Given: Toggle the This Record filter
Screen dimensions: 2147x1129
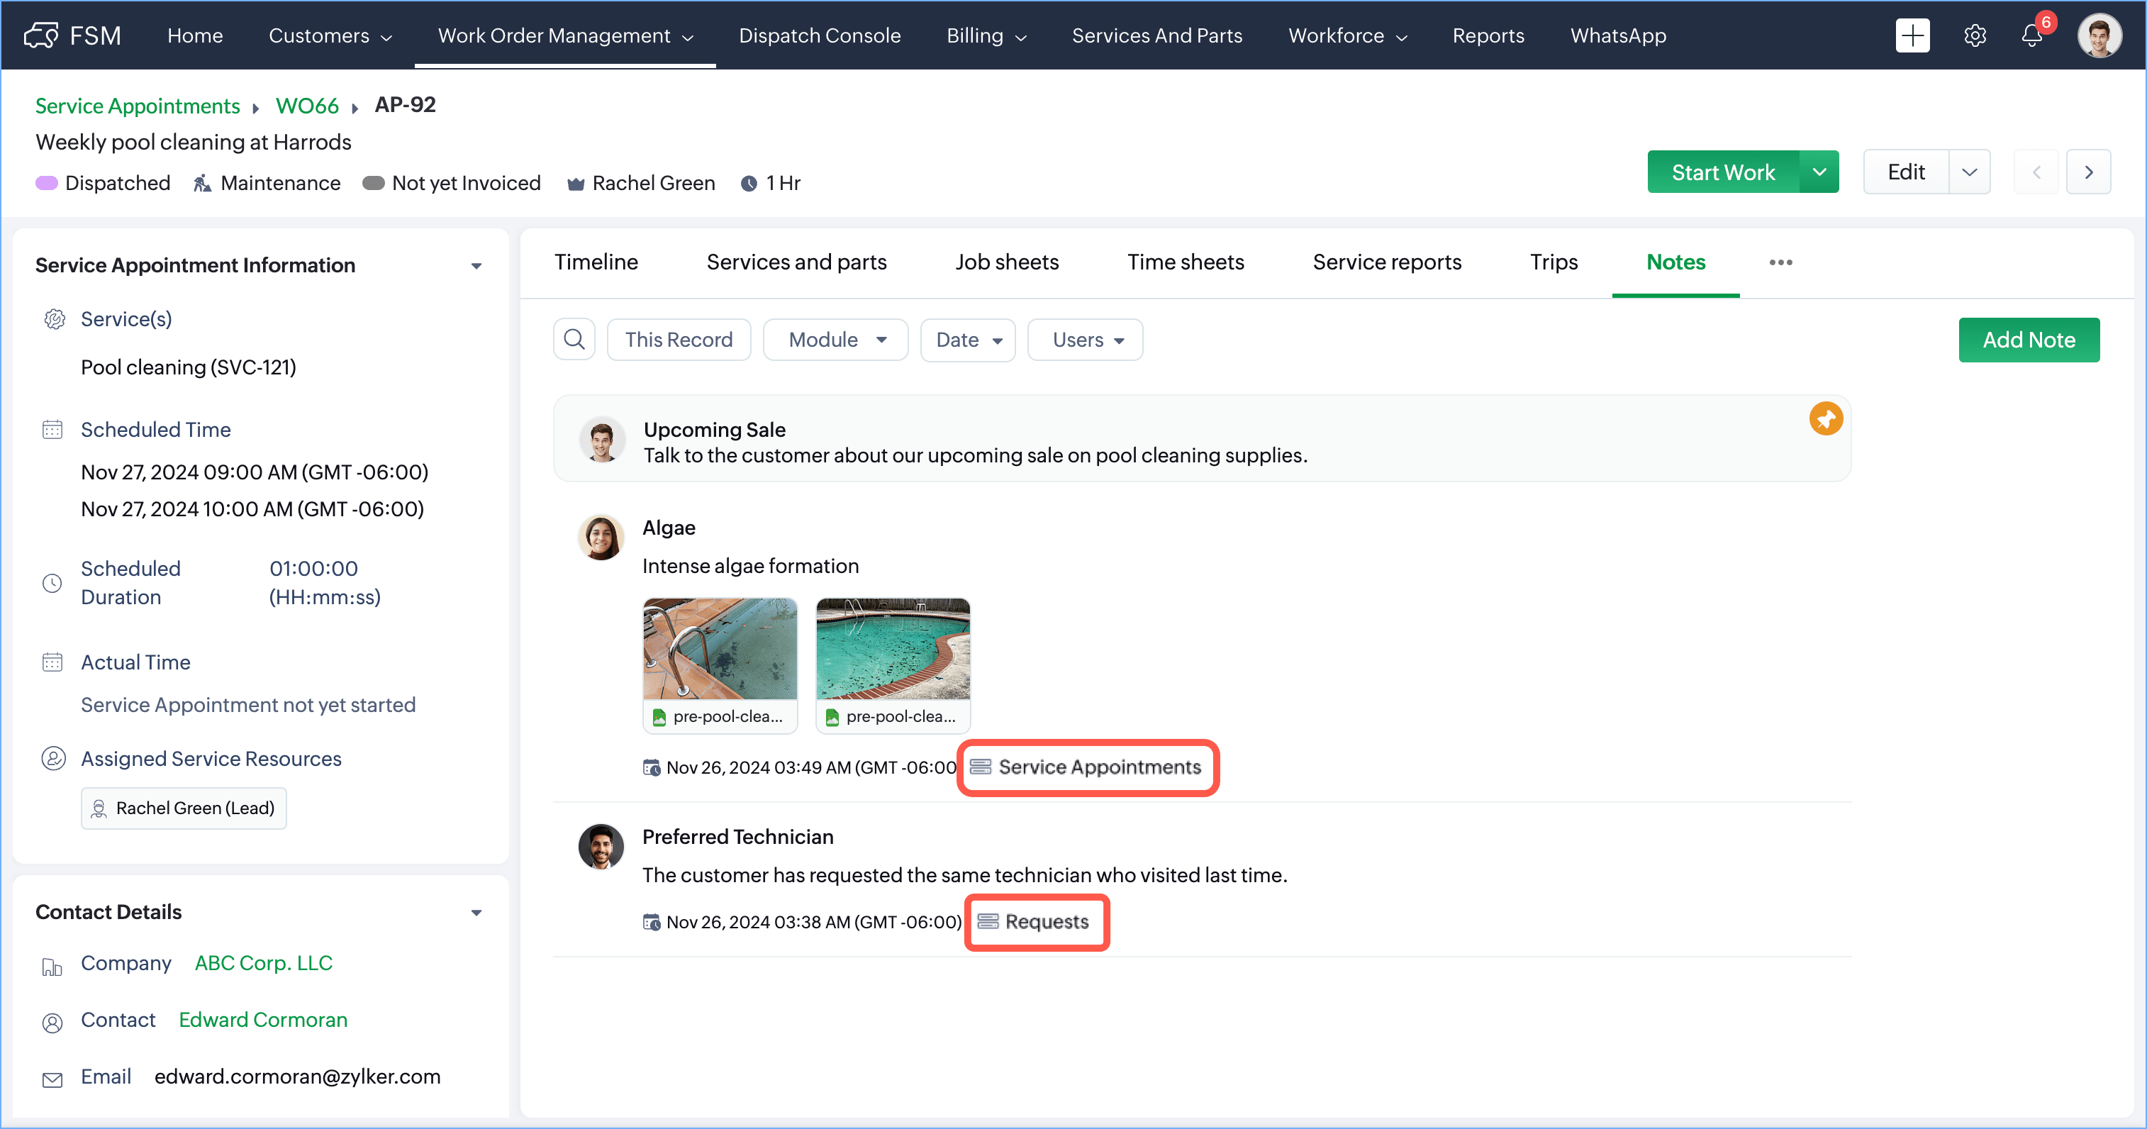Looking at the screenshot, I should (679, 340).
